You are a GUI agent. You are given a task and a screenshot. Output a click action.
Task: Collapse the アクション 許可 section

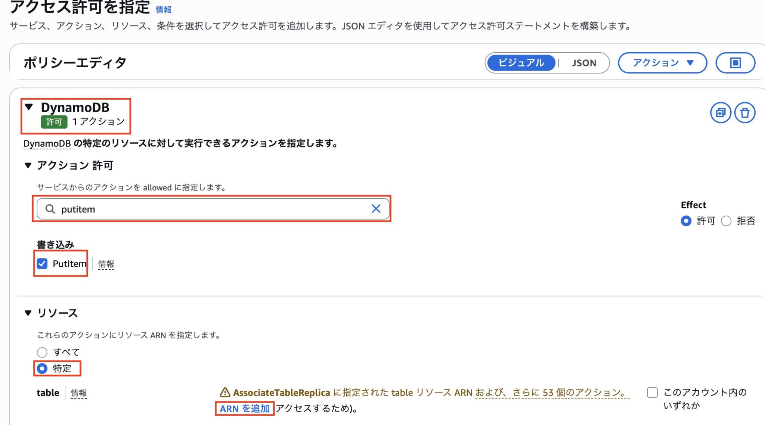click(x=28, y=165)
